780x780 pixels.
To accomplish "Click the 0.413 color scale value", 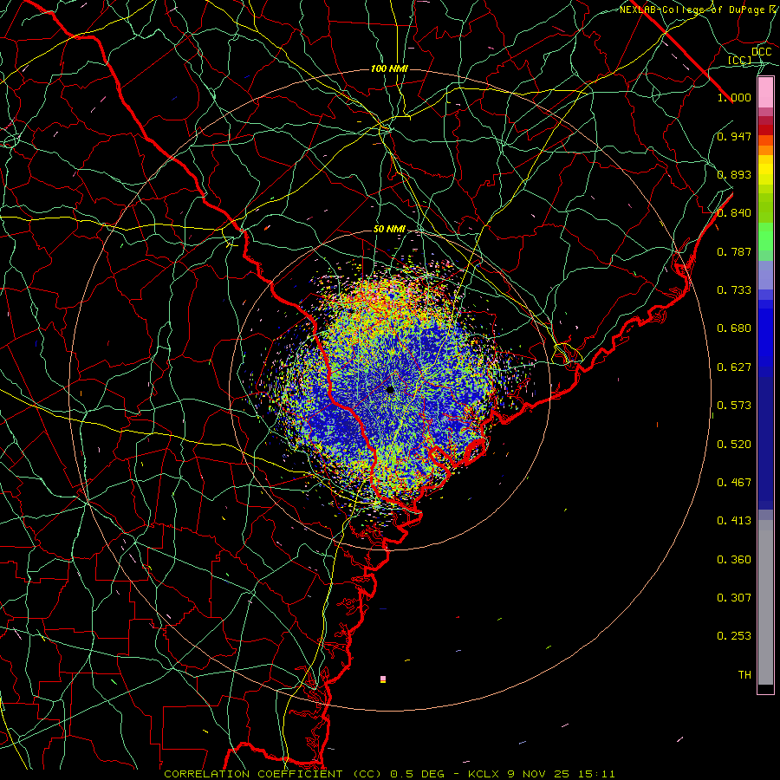I will (734, 521).
